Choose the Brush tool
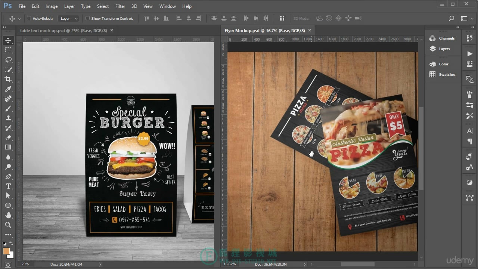 [x=8, y=108]
